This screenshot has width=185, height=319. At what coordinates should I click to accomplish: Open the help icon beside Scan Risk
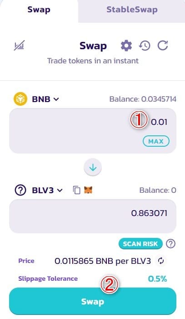click(170, 243)
